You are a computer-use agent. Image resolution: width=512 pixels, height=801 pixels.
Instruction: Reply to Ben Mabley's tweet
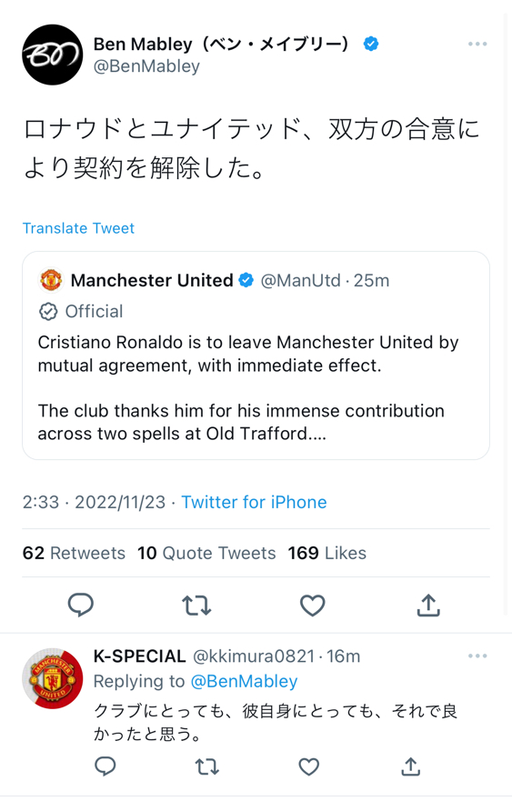point(81,606)
